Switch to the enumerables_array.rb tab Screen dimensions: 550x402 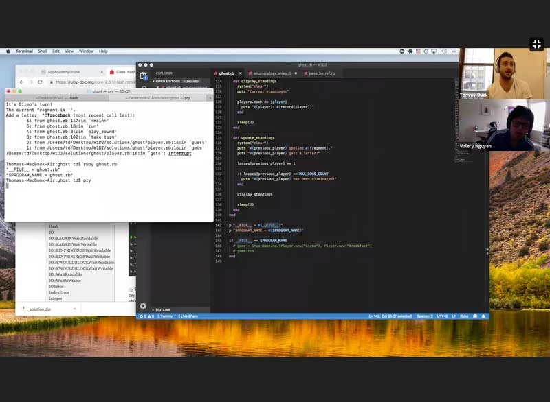[x=272, y=73]
